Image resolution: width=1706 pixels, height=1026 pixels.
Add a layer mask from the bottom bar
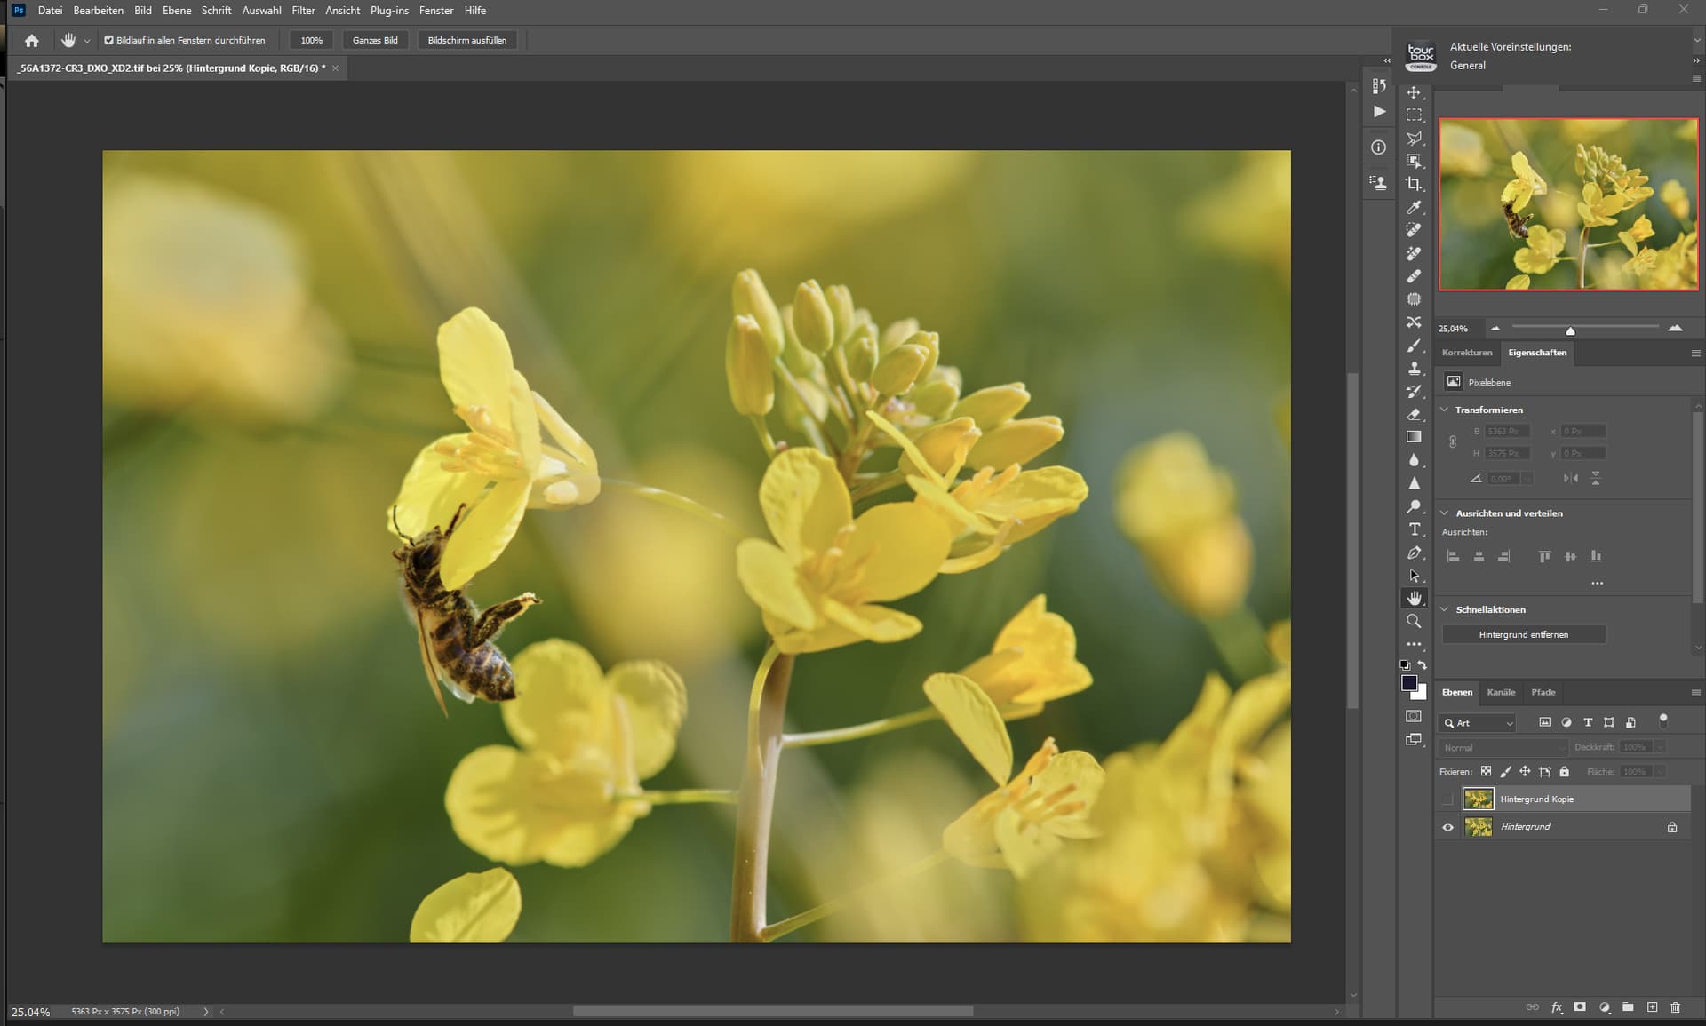pos(1580,1007)
